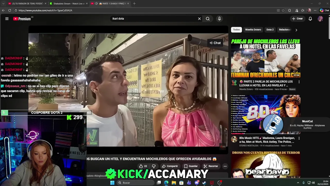Screen dimensions: 330x186
Task: Select the 'Dota 2' filter chip
Action: pyautogui.click(x=270, y=30)
